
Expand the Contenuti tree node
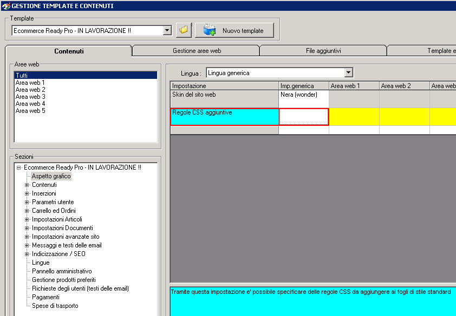(27, 185)
